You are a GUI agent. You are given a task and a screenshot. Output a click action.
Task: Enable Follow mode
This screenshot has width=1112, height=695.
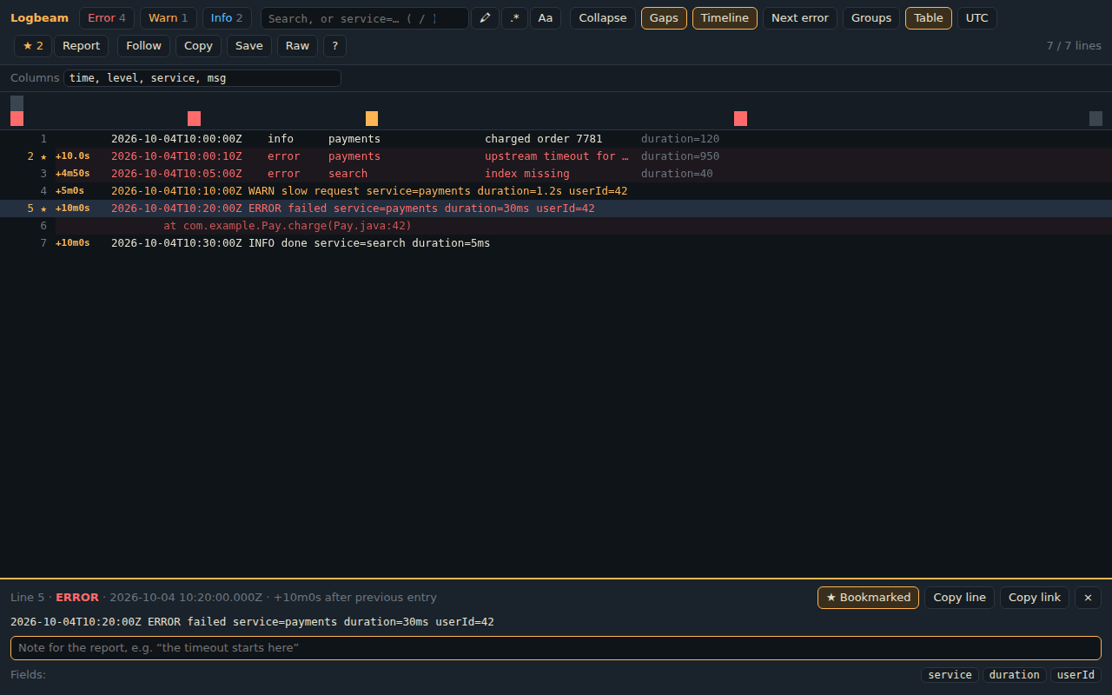[x=144, y=46]
